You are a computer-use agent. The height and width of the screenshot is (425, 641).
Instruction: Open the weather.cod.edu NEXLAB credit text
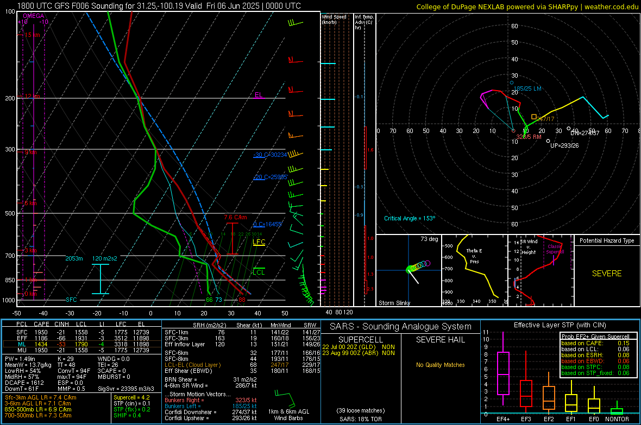[527, 7]
